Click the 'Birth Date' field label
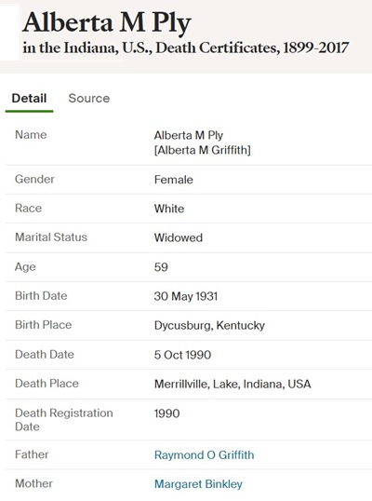This screenshot has height=501, width=372. [x=41, y=295]
